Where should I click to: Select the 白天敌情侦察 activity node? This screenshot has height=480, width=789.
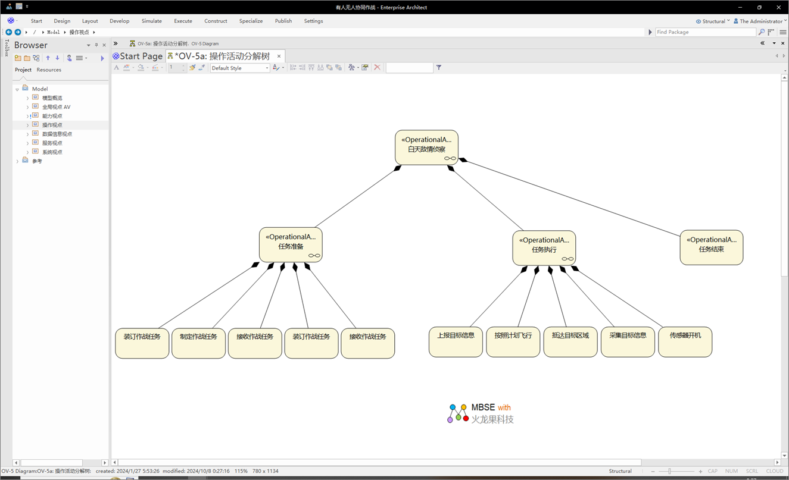[426, 148]
